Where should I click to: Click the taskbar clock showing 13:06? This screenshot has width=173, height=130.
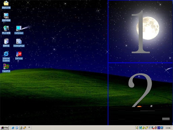(x=168, y=128)
